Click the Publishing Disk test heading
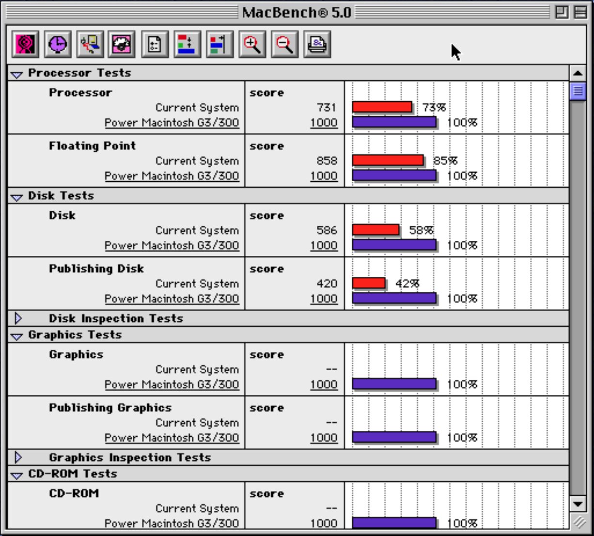This screenshot has height=536, width=594. point(96,269)
